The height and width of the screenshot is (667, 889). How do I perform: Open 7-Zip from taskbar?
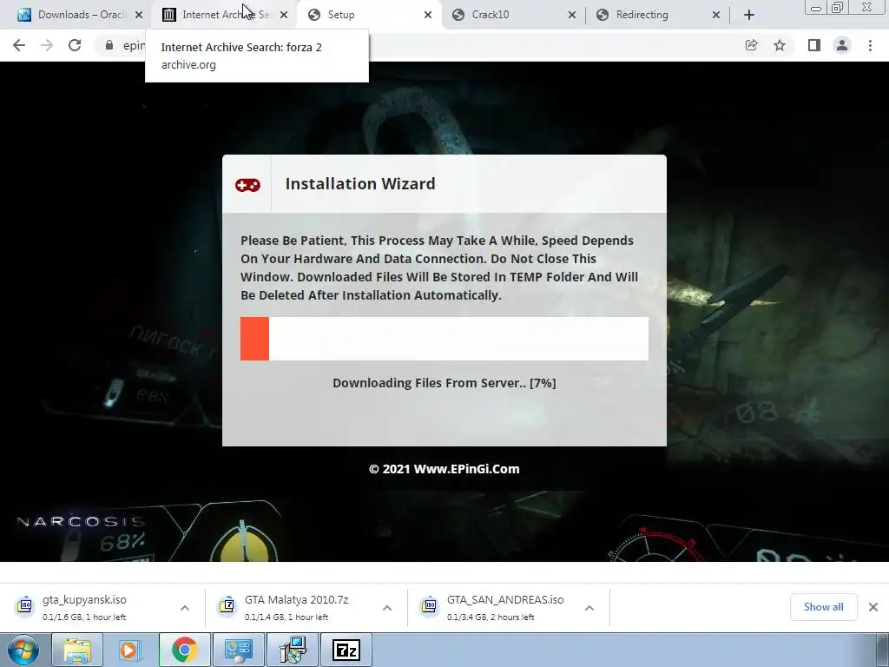tap(346, 650)
